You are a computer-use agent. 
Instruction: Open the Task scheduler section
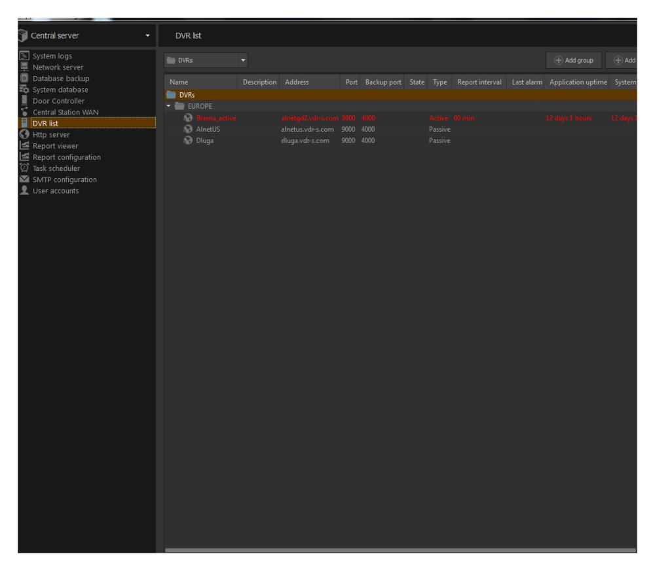56,168
